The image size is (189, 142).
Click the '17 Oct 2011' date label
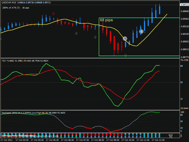[7, 140]
